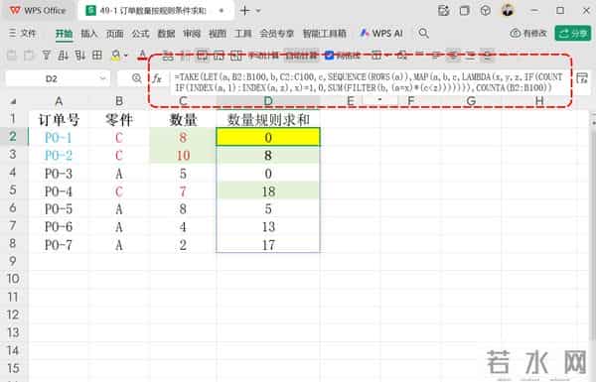Image resolution: width=596 pixels, height=382 pixels.
Task: Select row 10 header
Action: point(13,279)
